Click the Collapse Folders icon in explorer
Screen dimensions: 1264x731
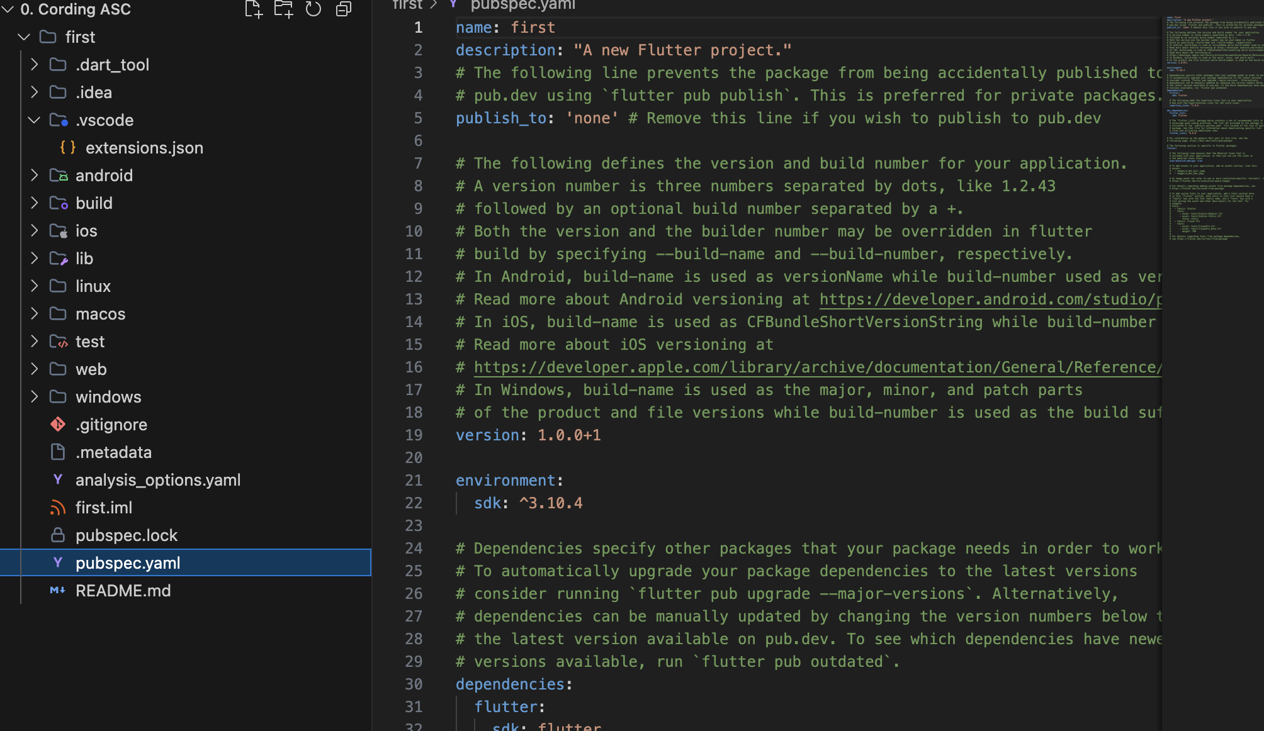tap(344, 9)
